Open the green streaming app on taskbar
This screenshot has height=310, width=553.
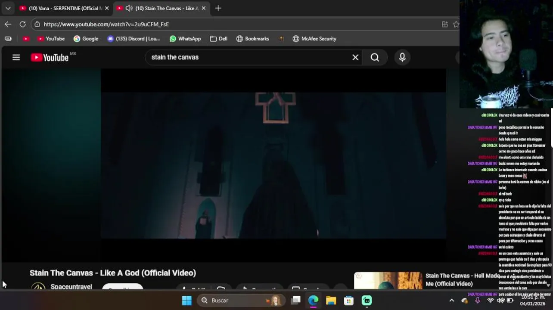coord(367,300)
